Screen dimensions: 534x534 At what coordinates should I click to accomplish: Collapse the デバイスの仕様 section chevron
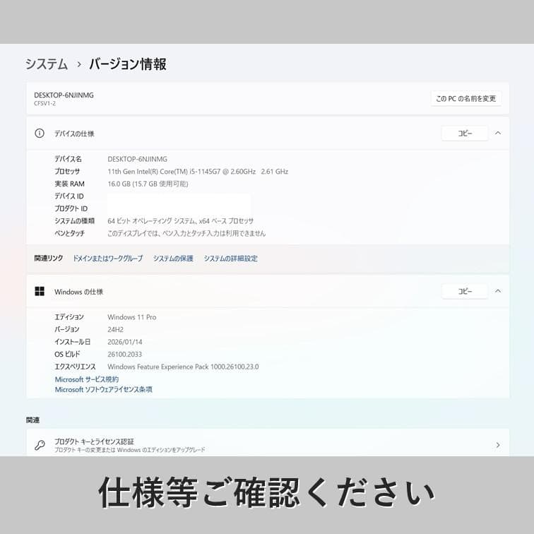tap(498, 133)
